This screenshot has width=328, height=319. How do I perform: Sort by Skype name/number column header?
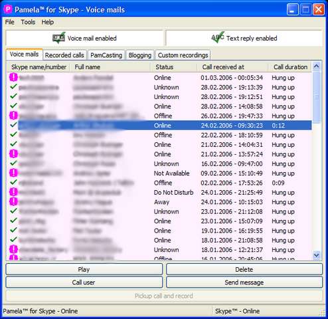(x=39, y=67)
